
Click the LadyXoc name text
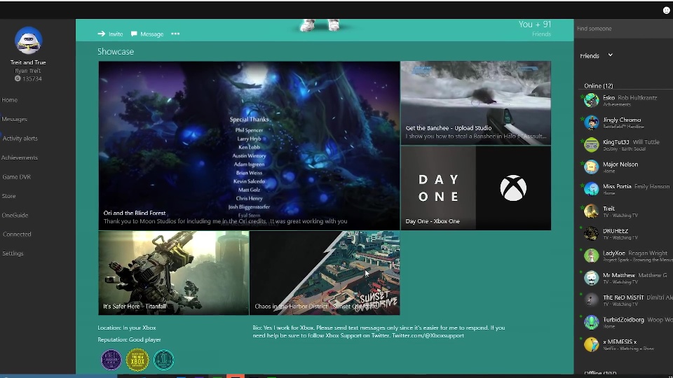pyautogui.click(x=614, y=253)
